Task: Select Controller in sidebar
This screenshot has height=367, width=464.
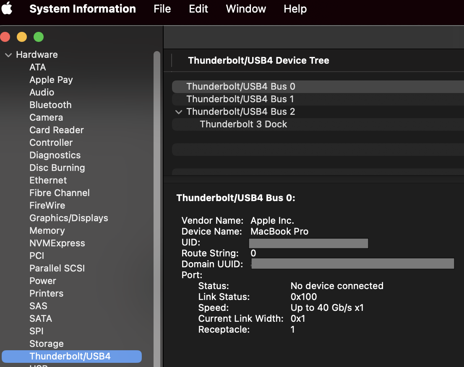Action: tap(51, 142)
